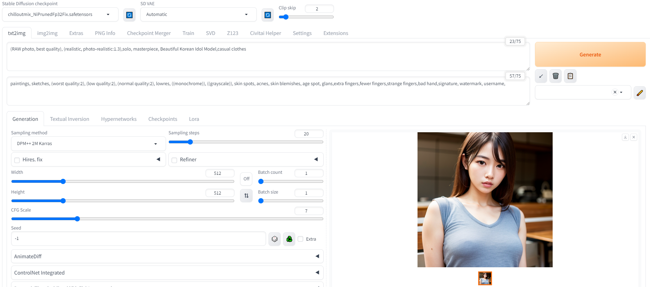Switch to the Checkpoints sub-tab
The height and width of the screenshot is (287, 650).
(x=163, y=119)
